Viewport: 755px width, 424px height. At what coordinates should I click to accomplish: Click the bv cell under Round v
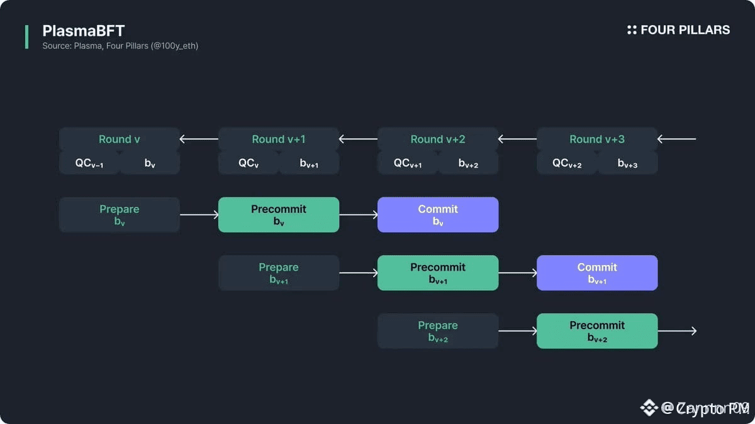(x=150, y=163)
